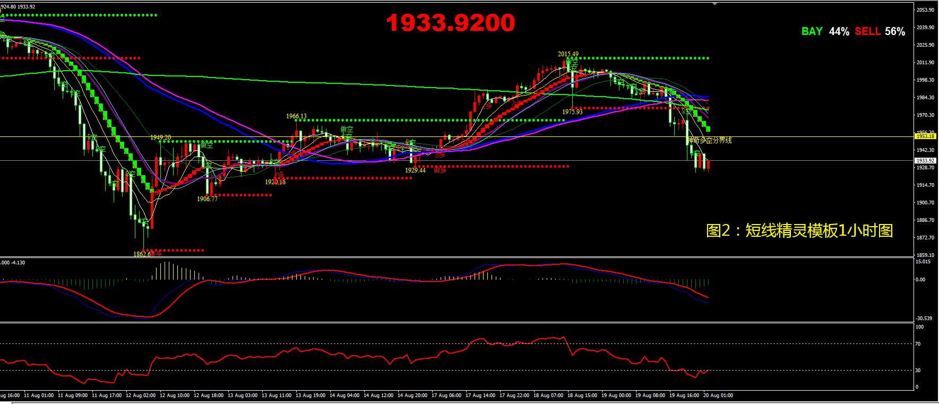Click the 14 Aug 12:00 time label
Screen dimensions: 939x404
378,396
